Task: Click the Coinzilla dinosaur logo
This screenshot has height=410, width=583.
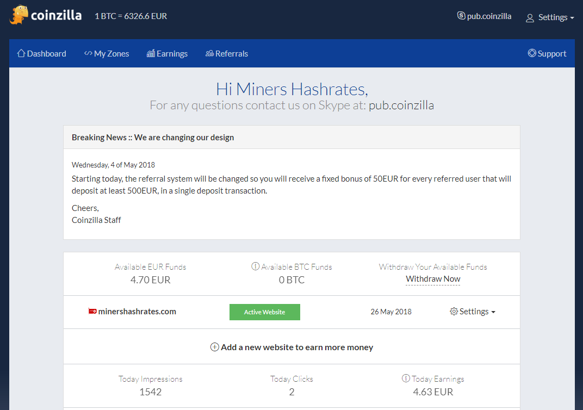Action: pos(18,15)
